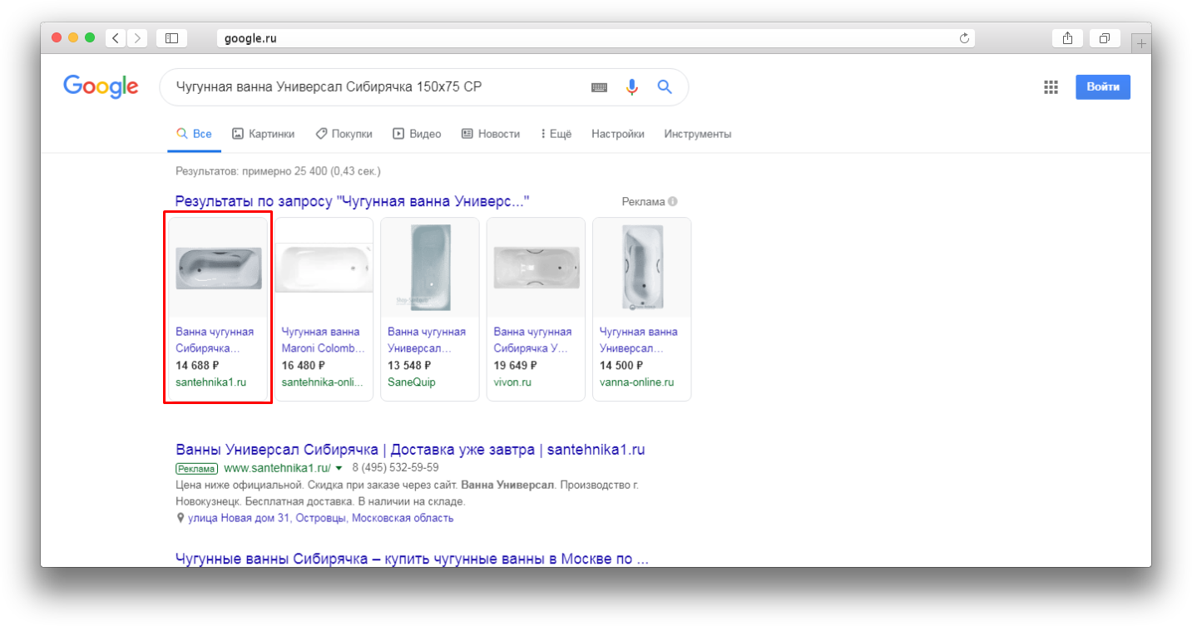Open Ванны Универсал Сибирячка ad headline

click(410, 450)
